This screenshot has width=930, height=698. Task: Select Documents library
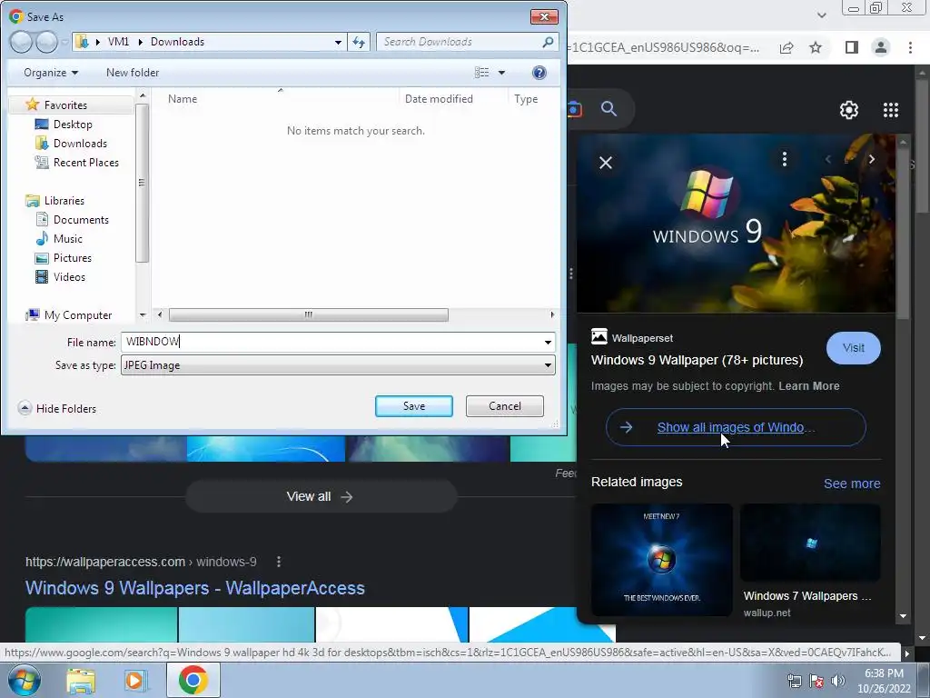click(73, 220)
